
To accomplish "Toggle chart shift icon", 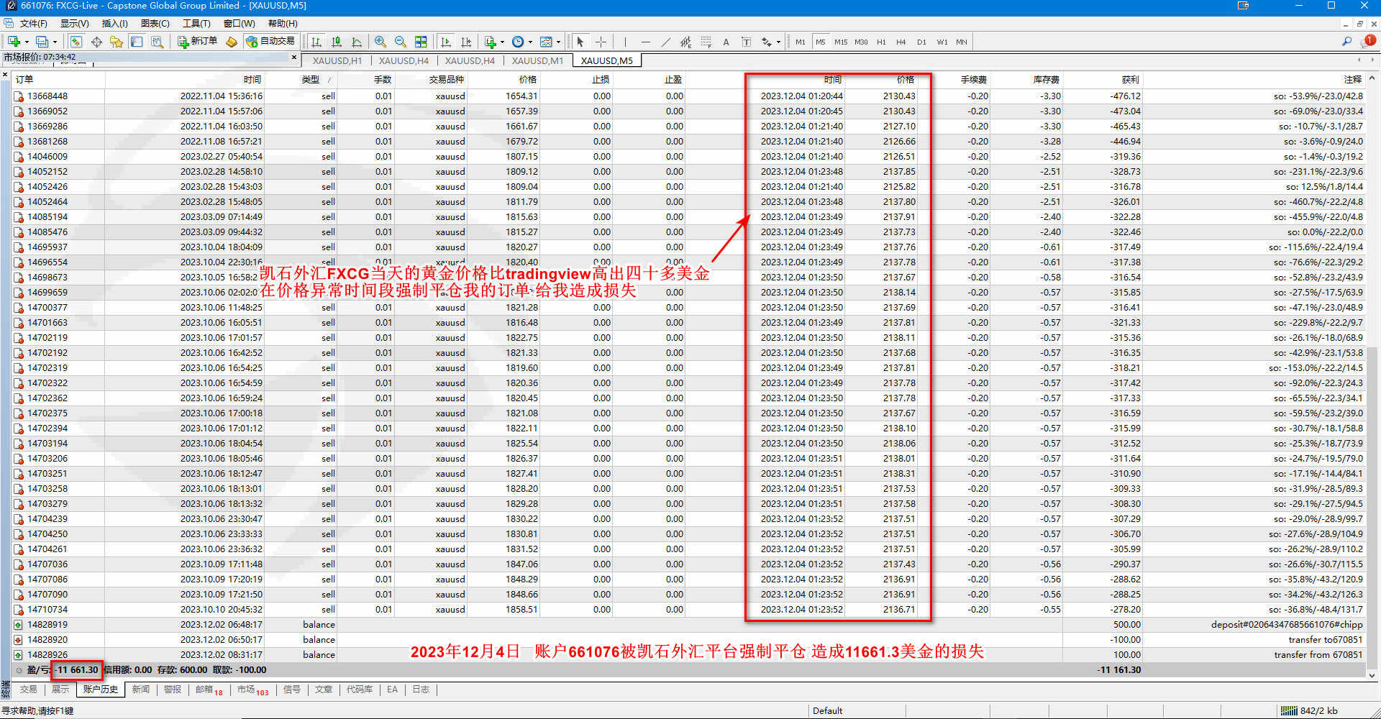I will 466,42.
